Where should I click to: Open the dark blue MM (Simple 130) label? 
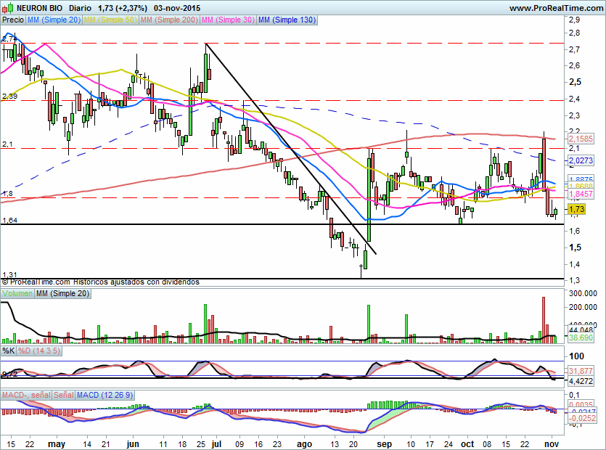tap(287, 20)
